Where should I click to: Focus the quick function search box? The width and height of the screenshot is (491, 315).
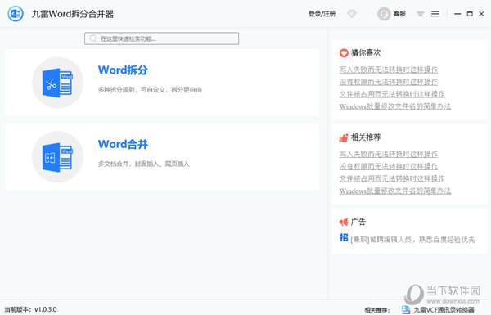[x=161, y=38]
